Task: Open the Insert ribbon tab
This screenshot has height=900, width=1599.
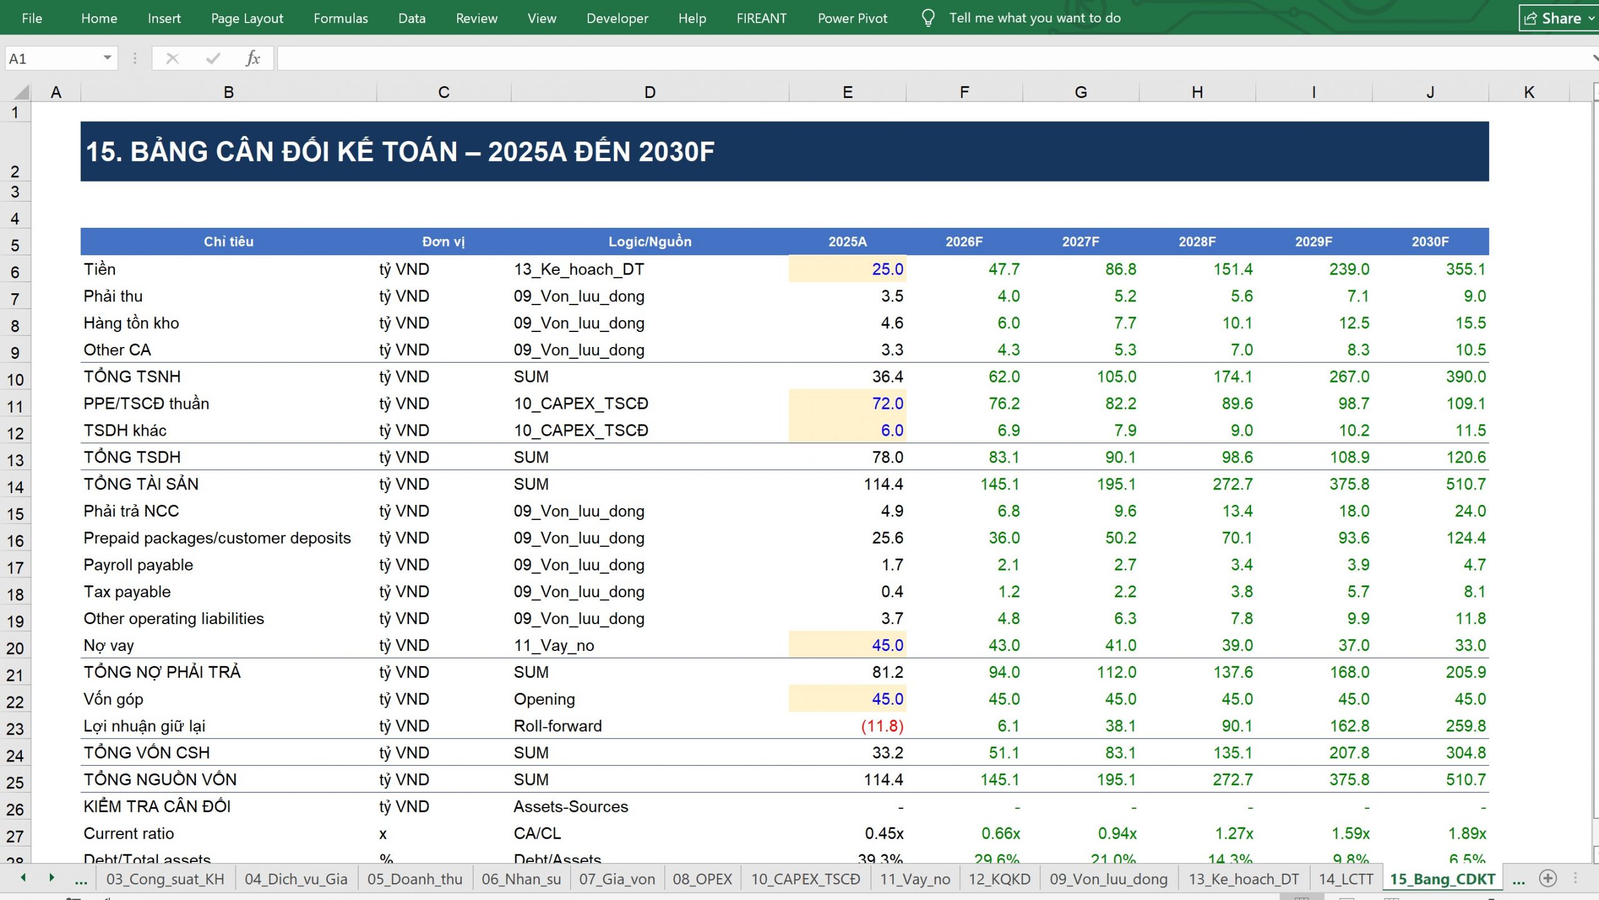Action: [x=164, y=18]
